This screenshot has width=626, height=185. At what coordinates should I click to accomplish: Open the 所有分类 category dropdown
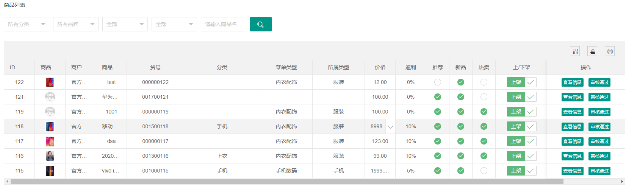(27, 24)
